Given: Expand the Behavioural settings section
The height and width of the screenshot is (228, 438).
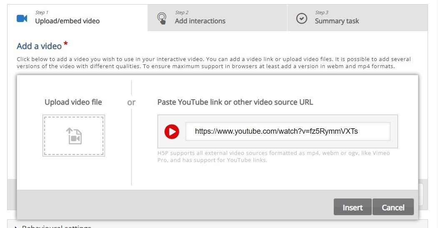Looking at the screenshot, I should pyautogui.click(x=56, y=226).
